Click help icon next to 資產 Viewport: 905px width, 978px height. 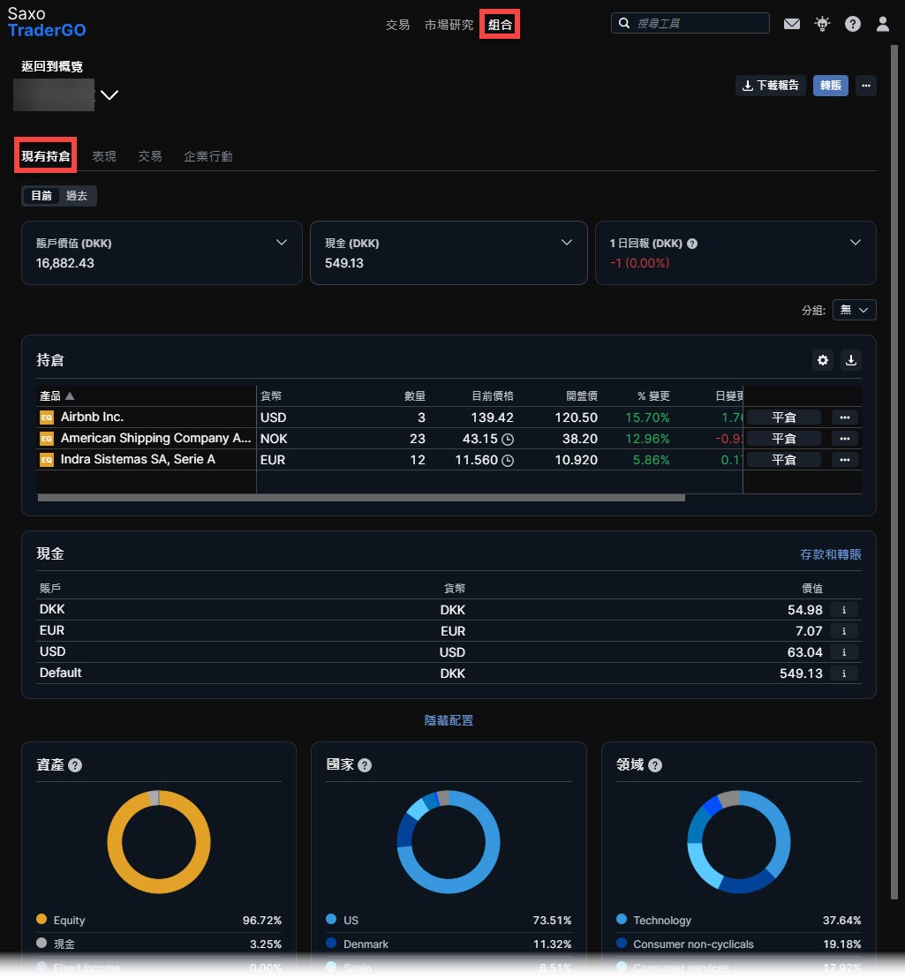coord(75,765)
